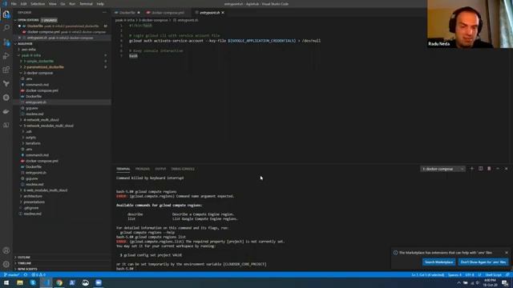Open Zoom from the taskbar
This screenshot has width=513, height=288.
click(x=99, y=282)
